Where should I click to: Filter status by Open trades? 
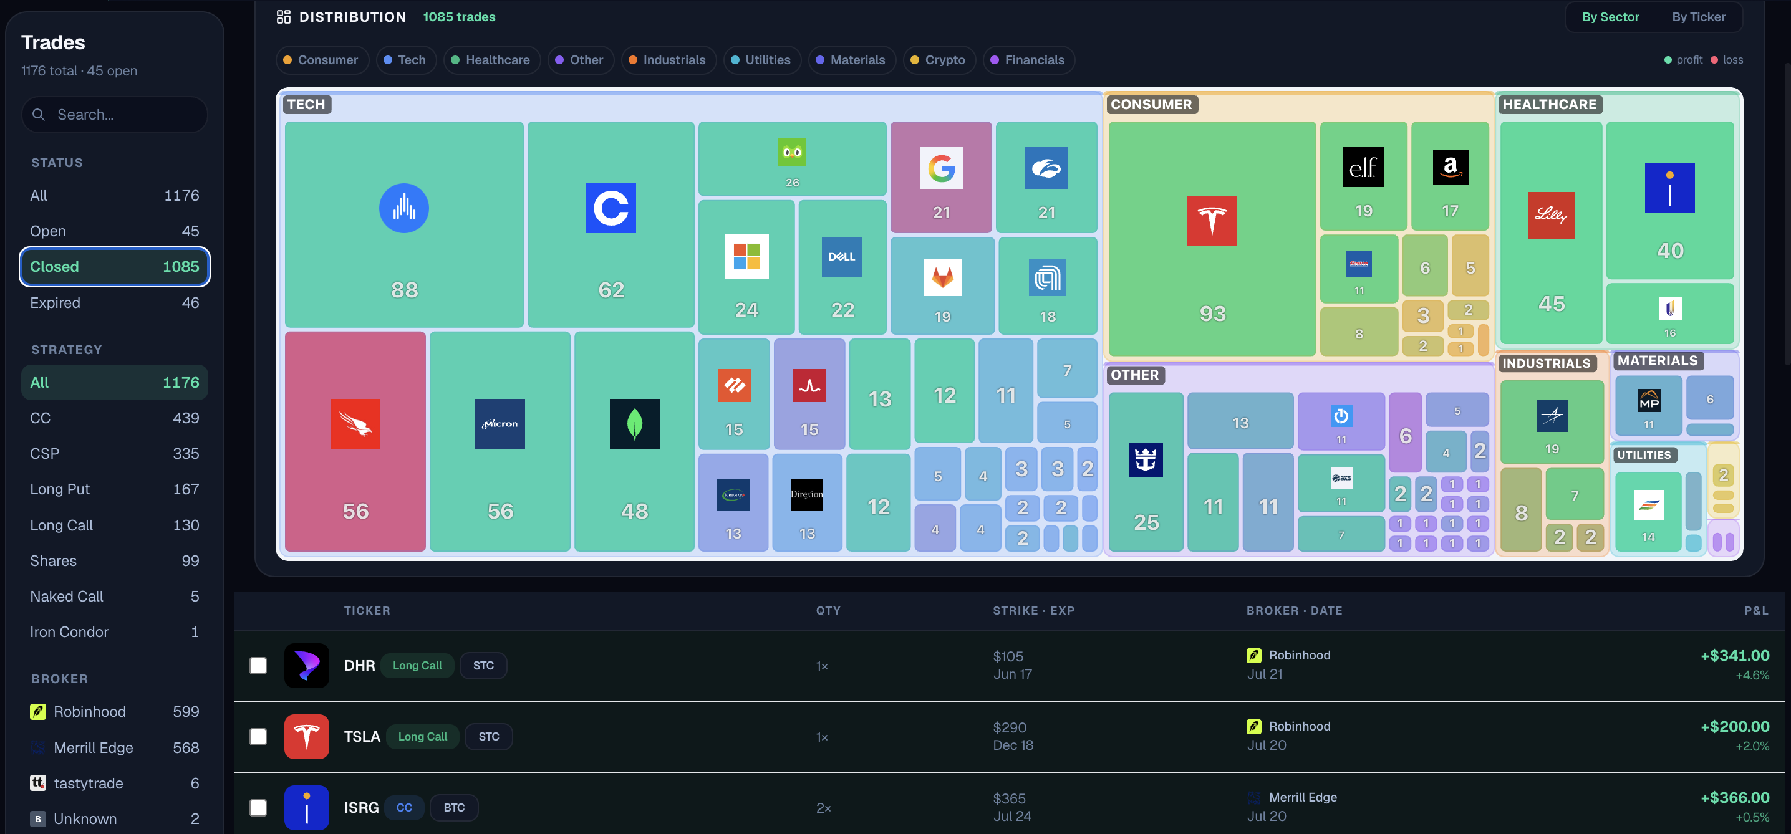(115, 231)
